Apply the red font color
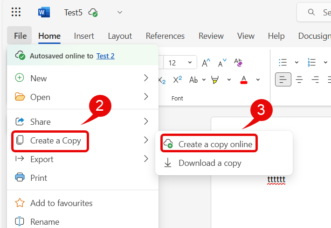Screen dimensions: 331x228 point(243,80)
